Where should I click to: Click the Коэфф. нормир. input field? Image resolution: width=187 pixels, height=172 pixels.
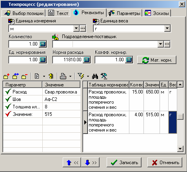coord(110,60)
